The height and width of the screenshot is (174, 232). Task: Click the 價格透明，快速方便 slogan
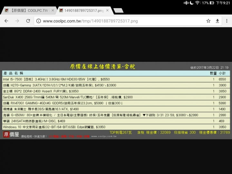(x=34, y=136)
